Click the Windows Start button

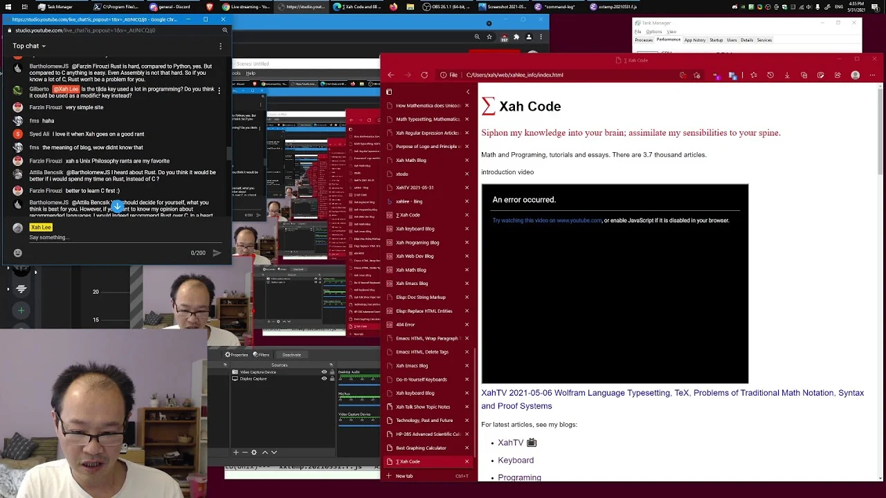click(x=8, y=7)
